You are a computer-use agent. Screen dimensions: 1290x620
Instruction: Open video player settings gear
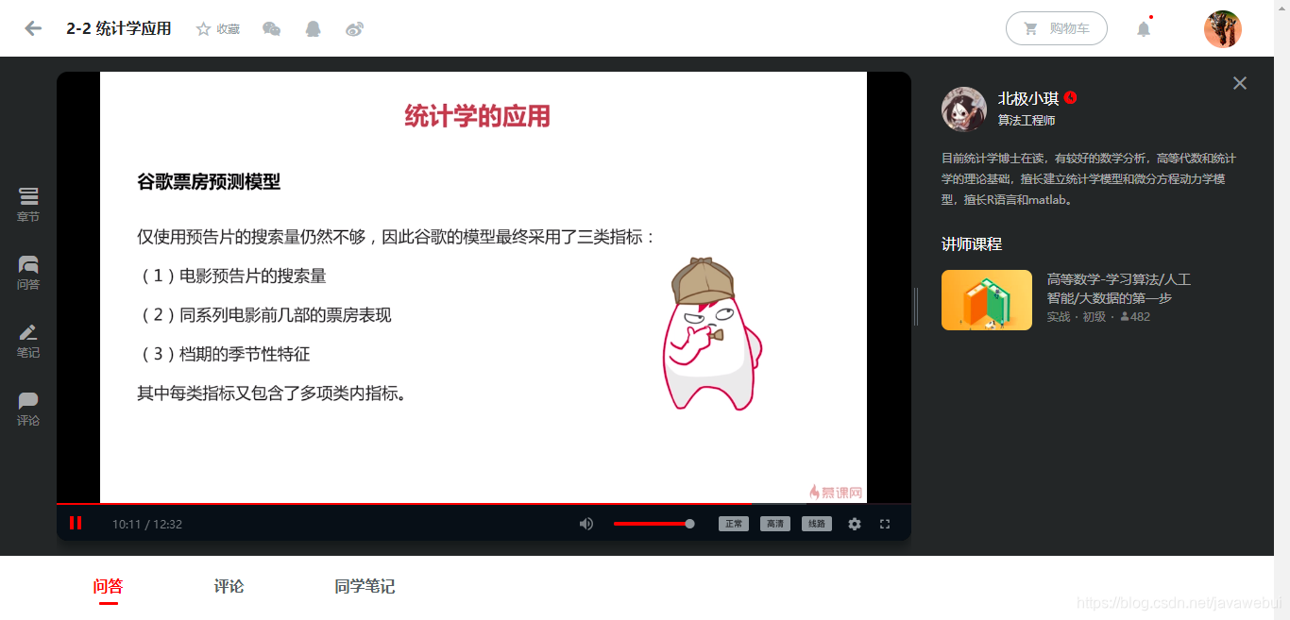tap(855, 524)
